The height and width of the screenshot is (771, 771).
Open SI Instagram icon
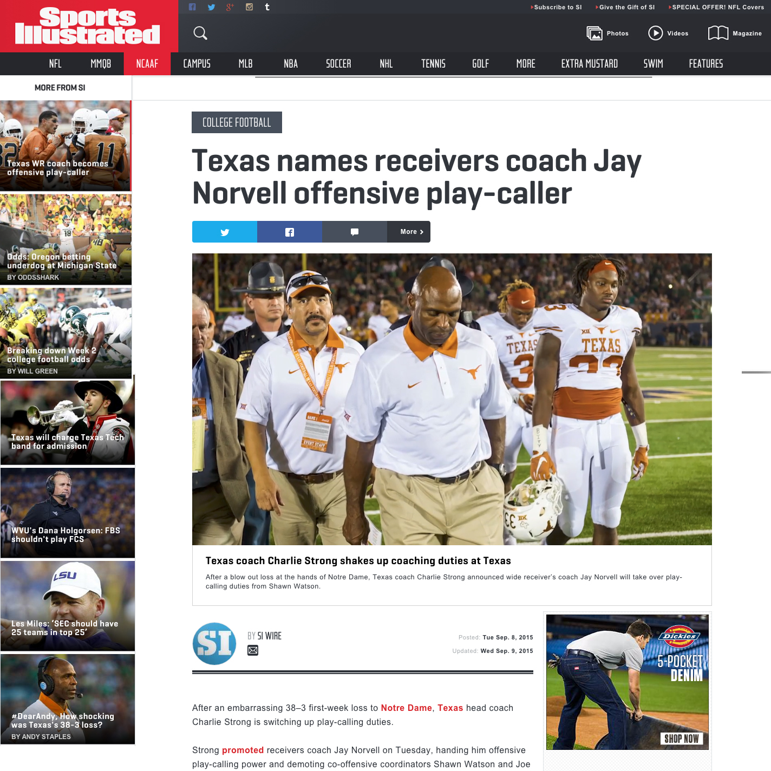[249, 7]
